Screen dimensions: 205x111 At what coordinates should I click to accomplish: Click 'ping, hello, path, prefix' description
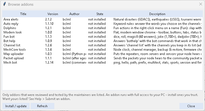point(157,63)
